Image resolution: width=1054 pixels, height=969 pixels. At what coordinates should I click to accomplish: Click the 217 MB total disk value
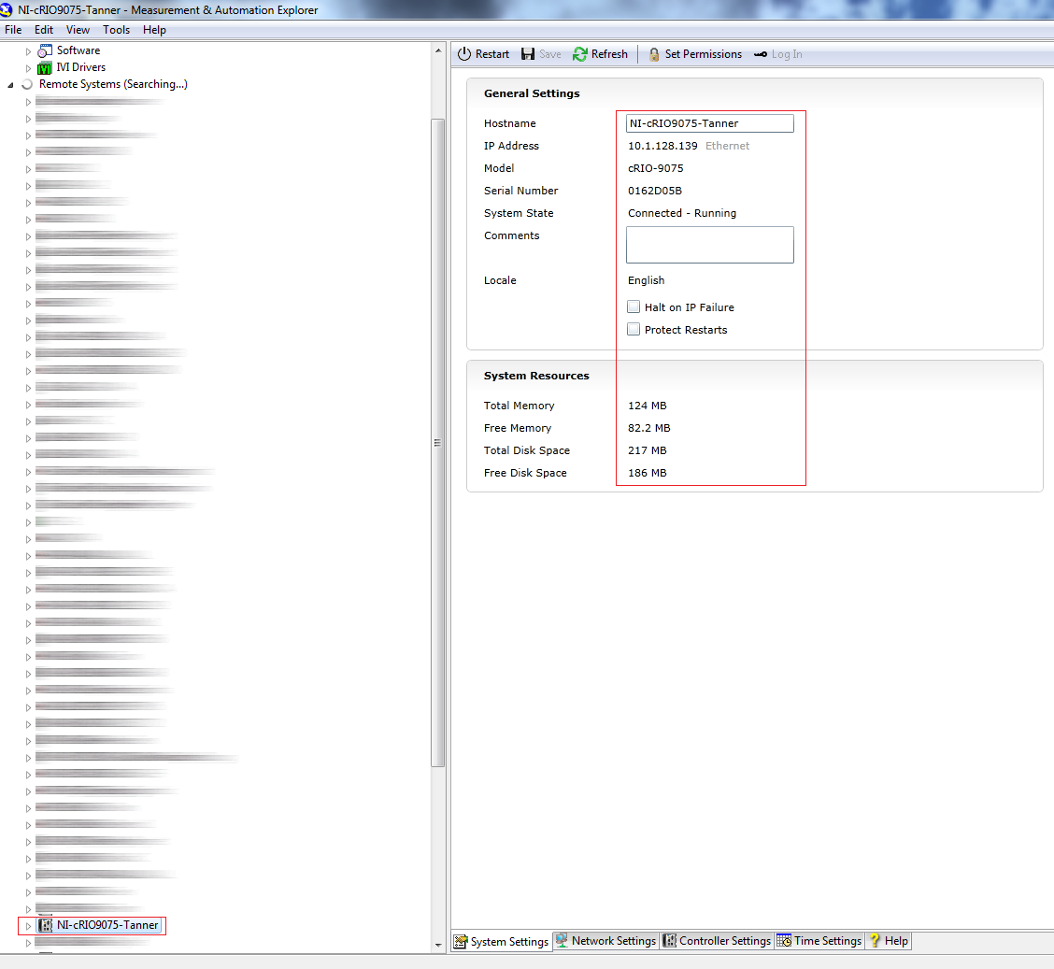click(x=648, y=450)
